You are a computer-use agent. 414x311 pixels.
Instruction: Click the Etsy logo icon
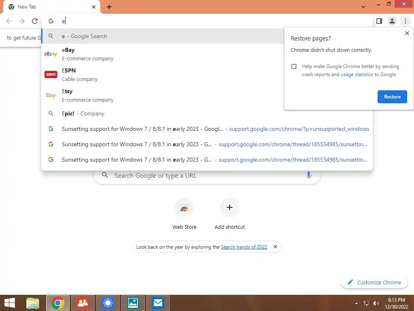point(51,95)
